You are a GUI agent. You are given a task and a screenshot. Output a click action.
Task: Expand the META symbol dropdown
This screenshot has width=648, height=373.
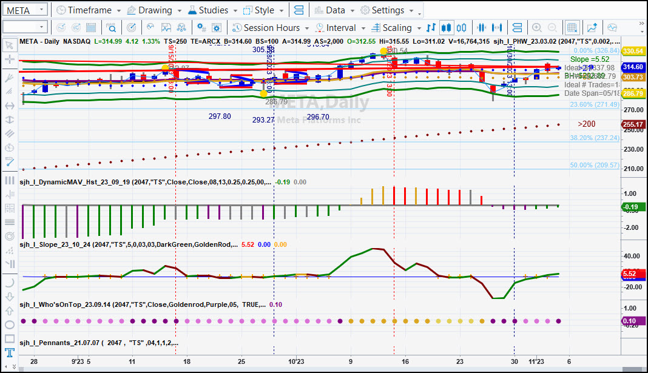(x=41, y=10)
